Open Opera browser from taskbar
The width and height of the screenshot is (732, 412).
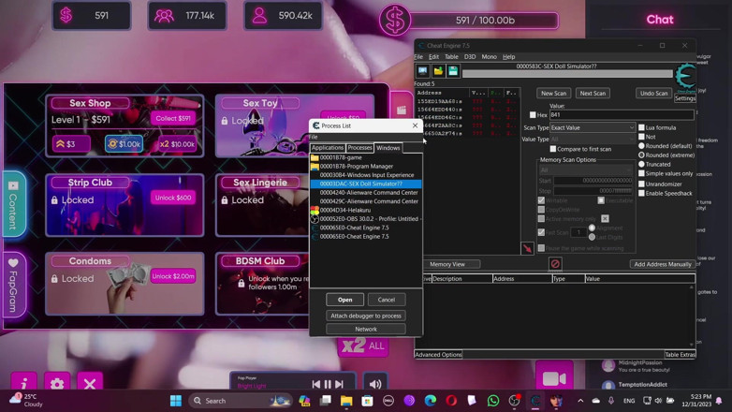tap(451, 401)
